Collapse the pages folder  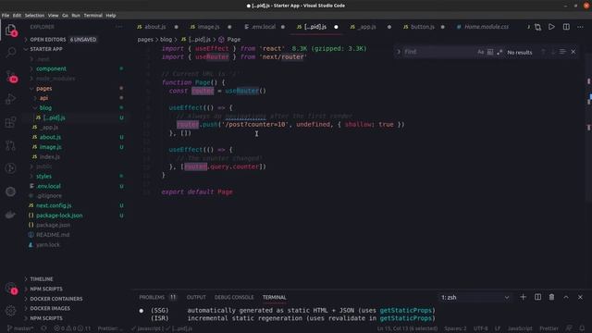pos(43,89)
